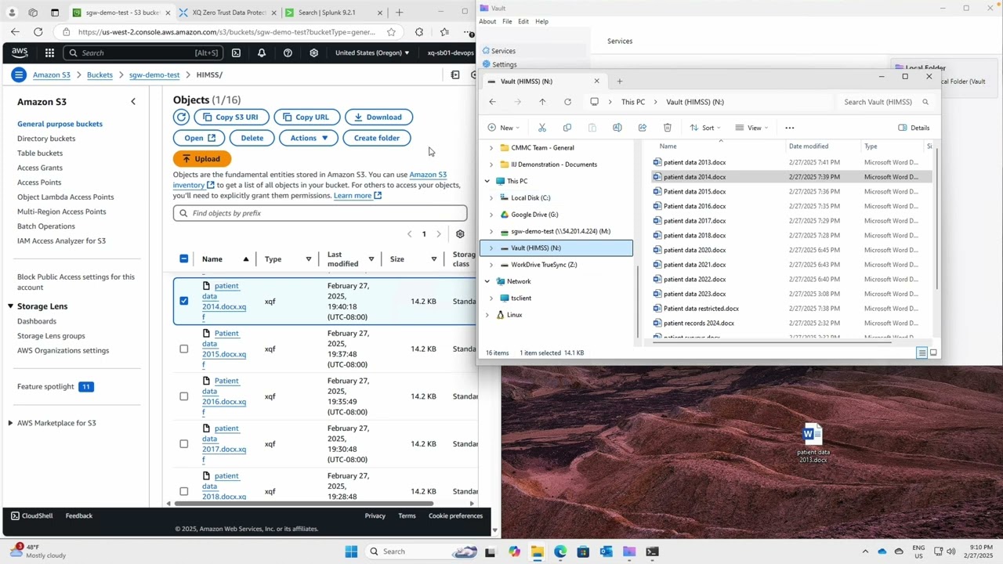Click the cut scissors icon in File Explorer
The height and width of the screenshot is (564, 1003).
541,128
